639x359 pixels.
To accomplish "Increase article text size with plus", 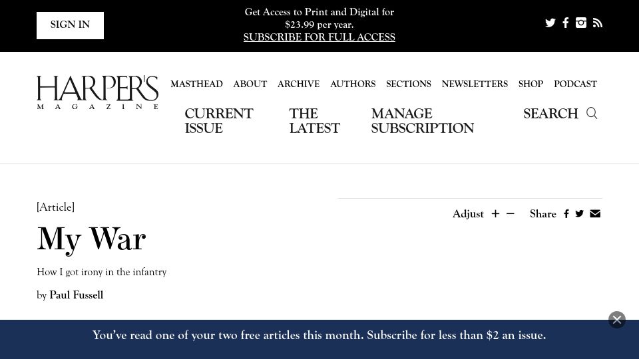I will 495,213.
